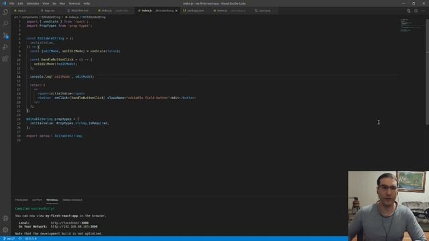This screenshot has height=241, width=429.
Task: Click the errors and warnings count in status bar
Action: pos(31,238)
